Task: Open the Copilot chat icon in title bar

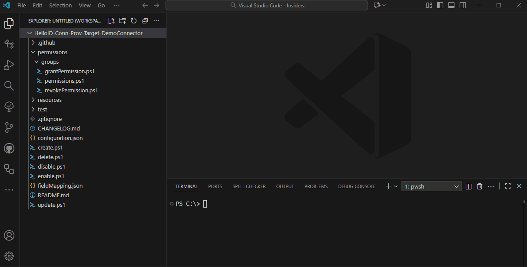Action: tap(377, 5)
